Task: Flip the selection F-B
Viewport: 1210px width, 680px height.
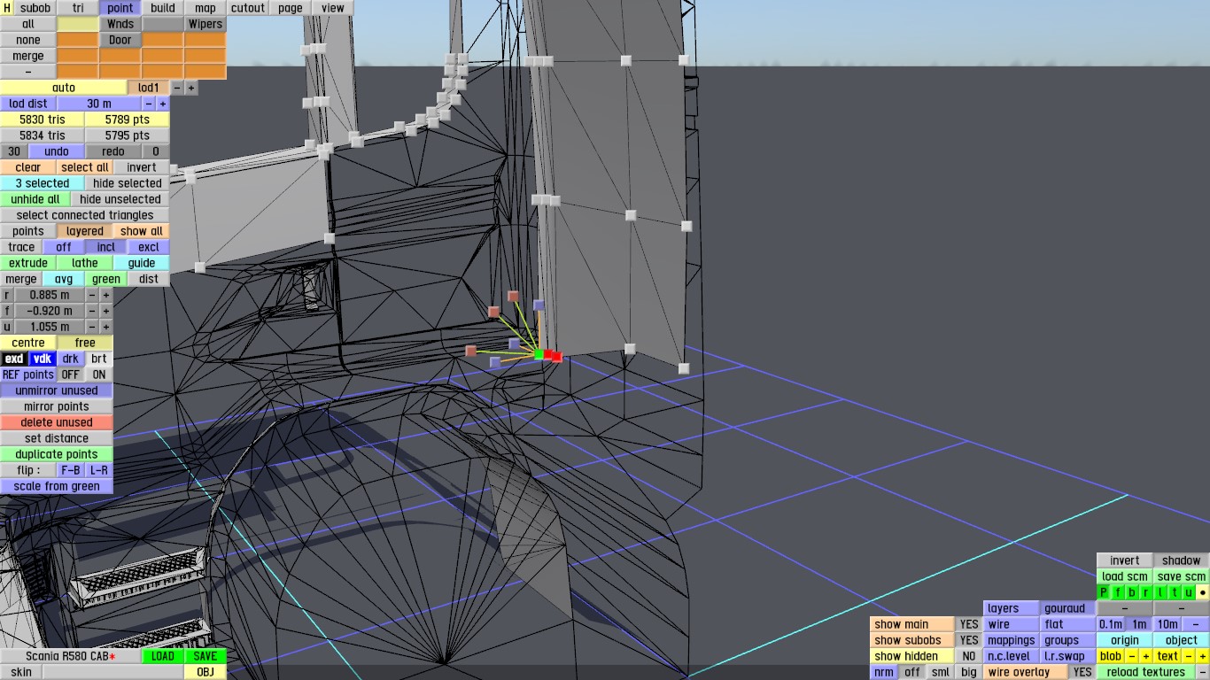Action: (x=71, y=470)
